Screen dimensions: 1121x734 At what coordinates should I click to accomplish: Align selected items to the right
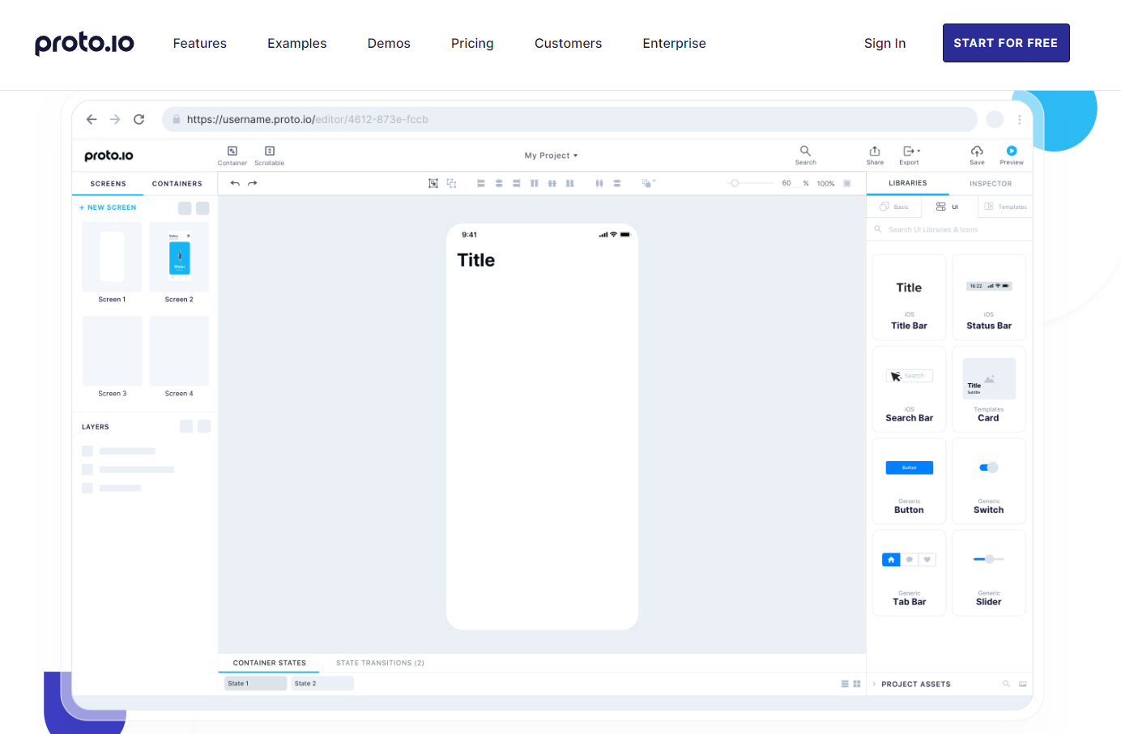pyautogui.click(x=517, y=183)
